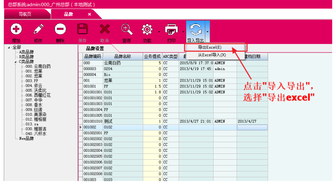Click the 查询 (Search) magnifier icon

coord(127,29)
